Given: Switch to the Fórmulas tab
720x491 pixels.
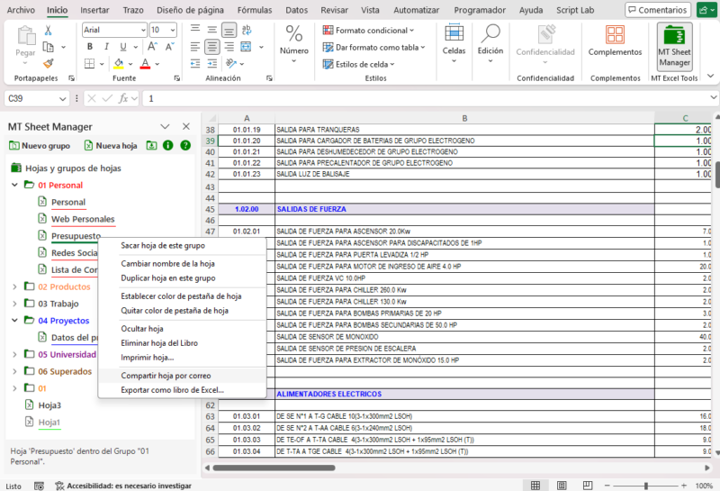Looking at the screenshot, I should point(255,10).
